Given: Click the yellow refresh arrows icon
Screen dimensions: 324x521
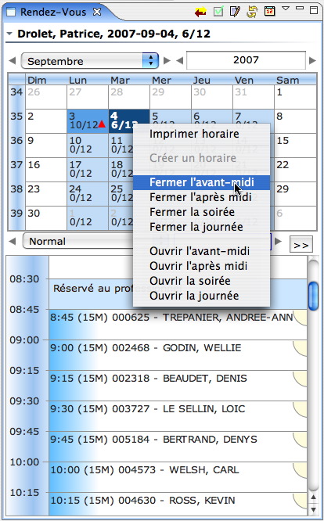Looking at the screenshot, I should point(252,12).
